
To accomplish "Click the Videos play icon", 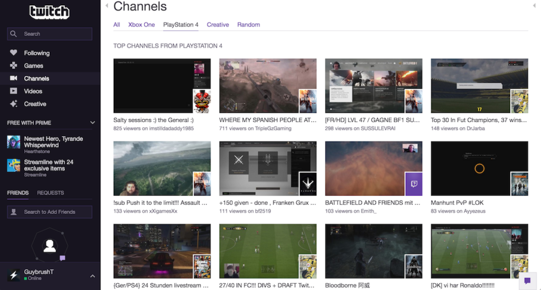I will [13, 91].
